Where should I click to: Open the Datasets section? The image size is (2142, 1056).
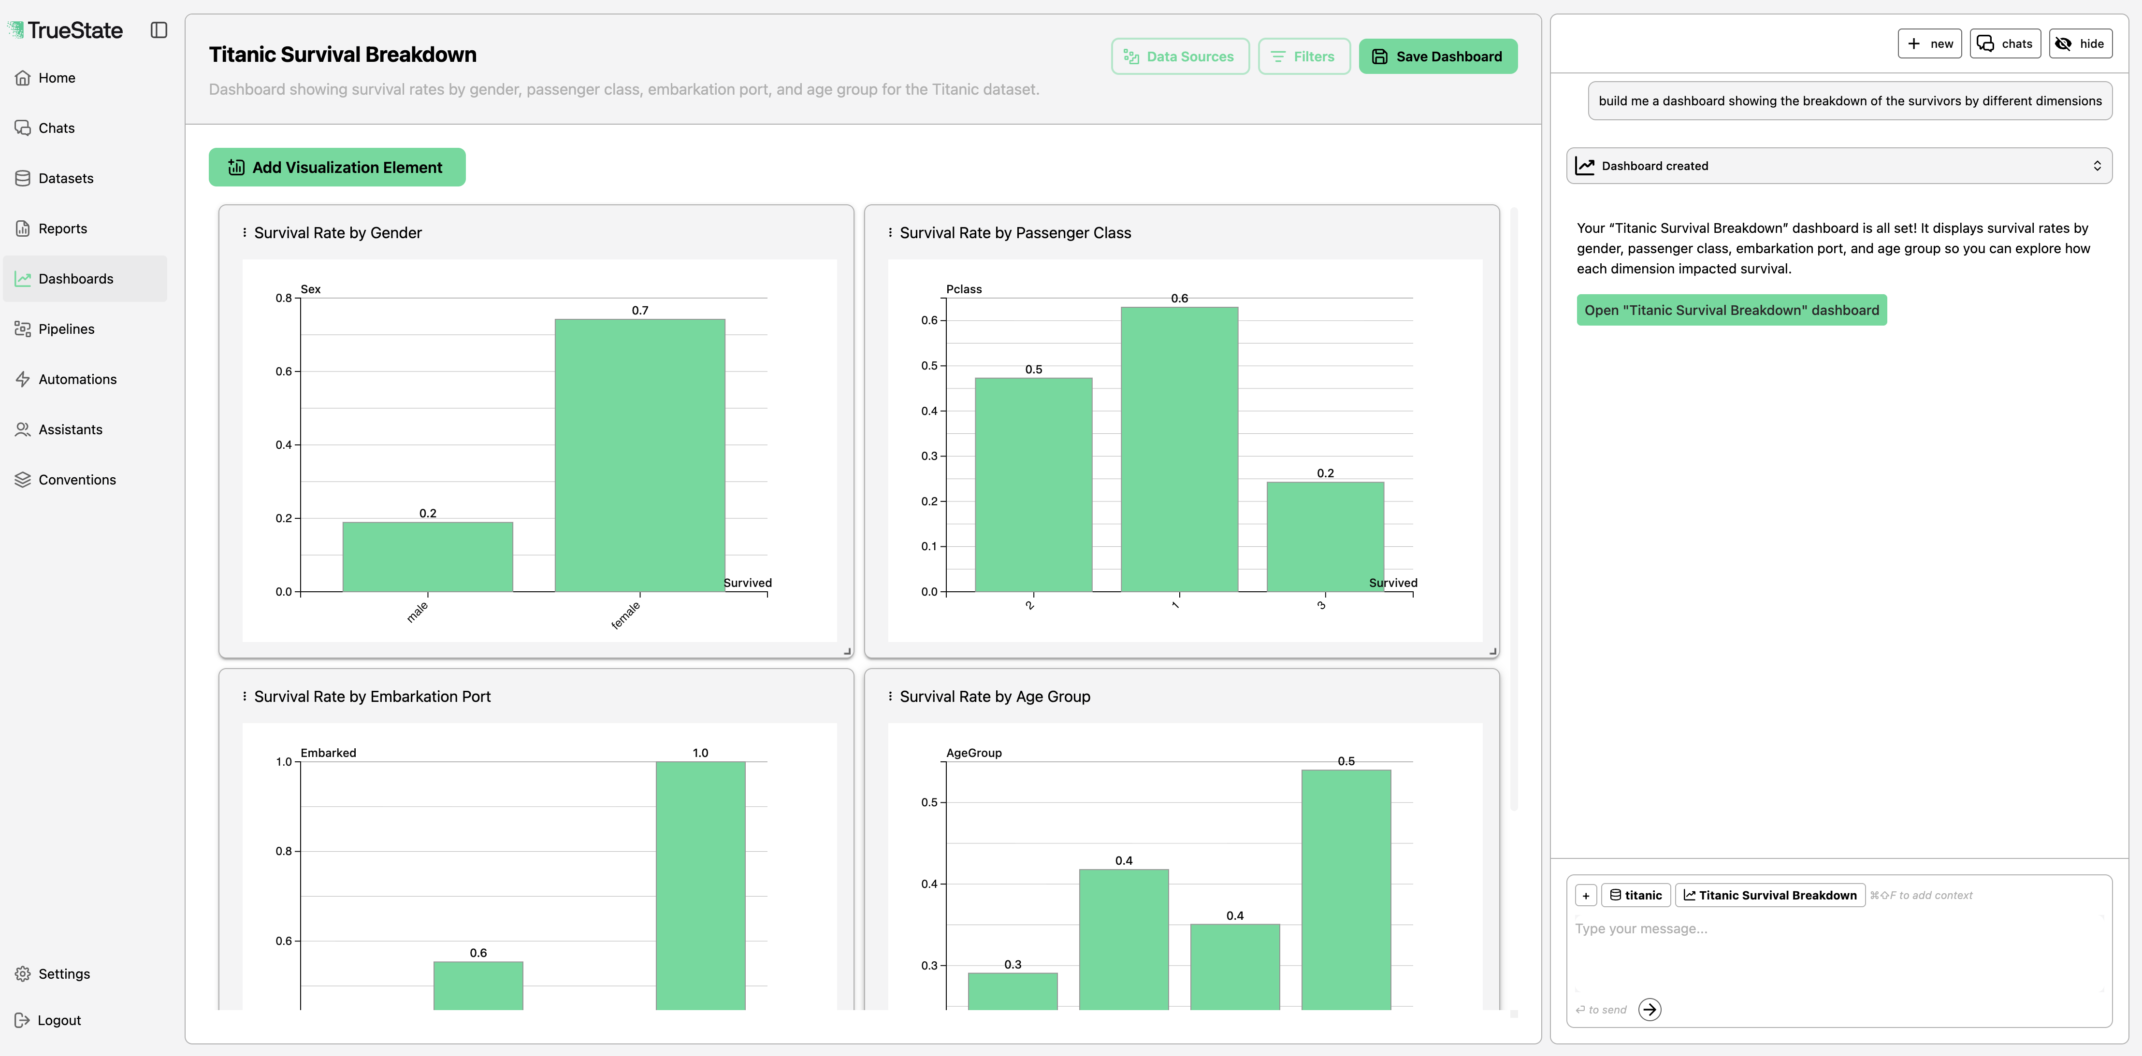(85, 179)
